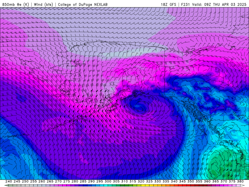The width and height of the screenshot is (249, 187).
Task: Click the 335 value on color scale
Action: tap(166, 181)
